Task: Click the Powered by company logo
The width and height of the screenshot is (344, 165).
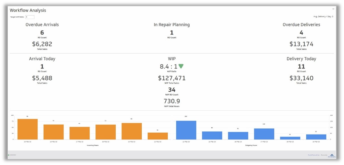Action: coord(332,155)
